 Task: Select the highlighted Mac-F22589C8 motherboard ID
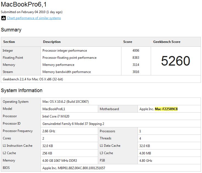(166, 109)
